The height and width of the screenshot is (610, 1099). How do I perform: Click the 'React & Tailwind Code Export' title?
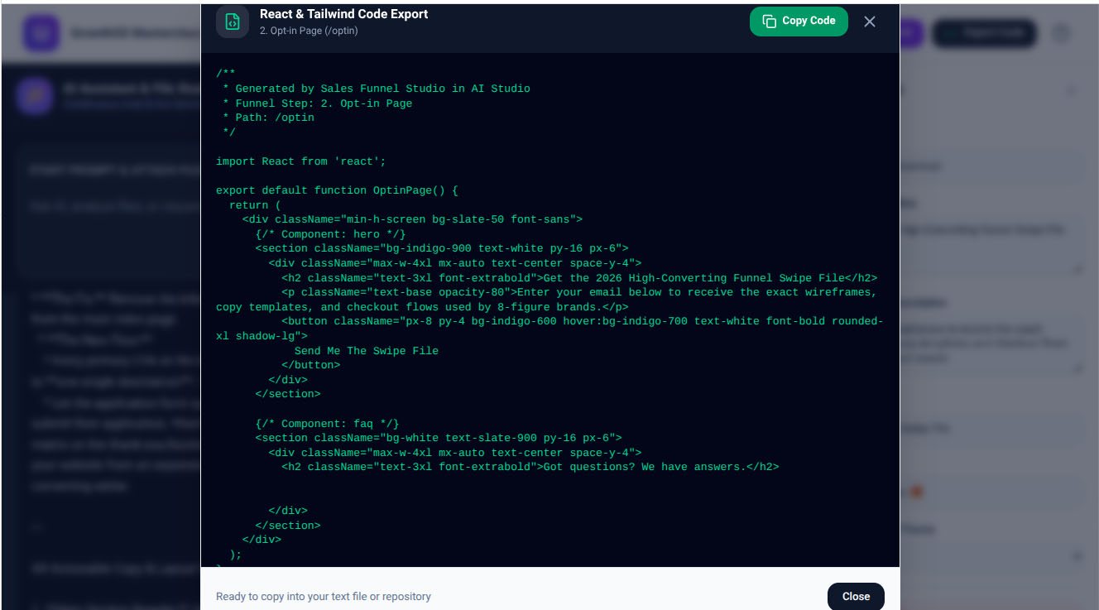pos(344,14)
